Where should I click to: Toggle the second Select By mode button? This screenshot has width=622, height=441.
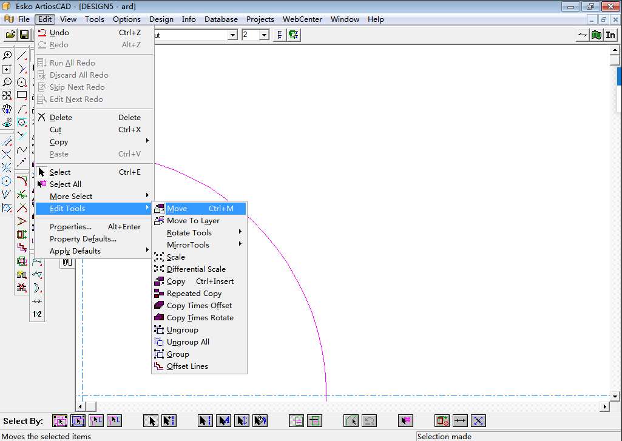78,420
